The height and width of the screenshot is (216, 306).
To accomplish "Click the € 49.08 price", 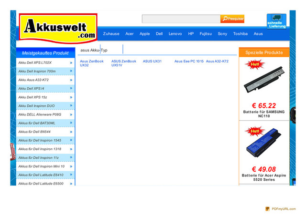I will coord(264,169).
